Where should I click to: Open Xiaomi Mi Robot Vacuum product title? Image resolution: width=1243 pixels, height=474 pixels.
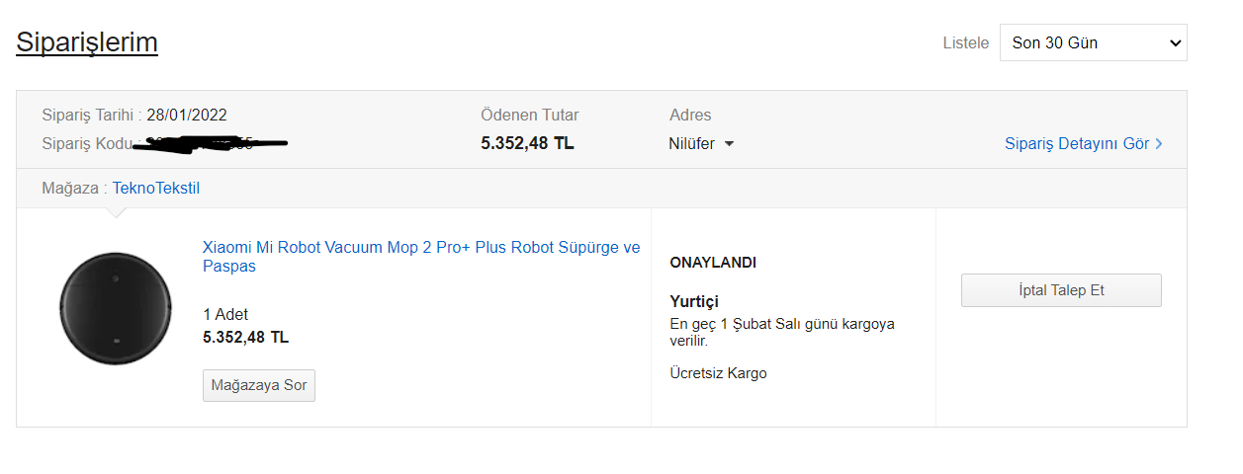(420, 256)
